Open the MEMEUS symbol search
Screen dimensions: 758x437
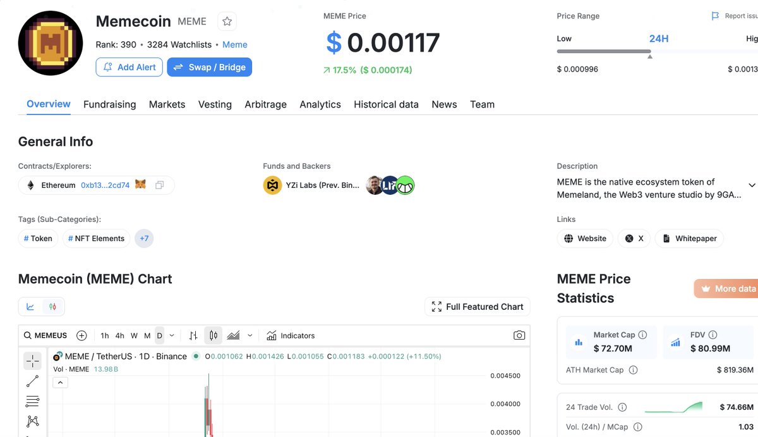point(45,336)
